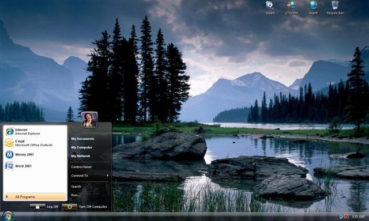Expand All Programs in Start menu
Screen dimensions: 369x221
pos(35,197)
